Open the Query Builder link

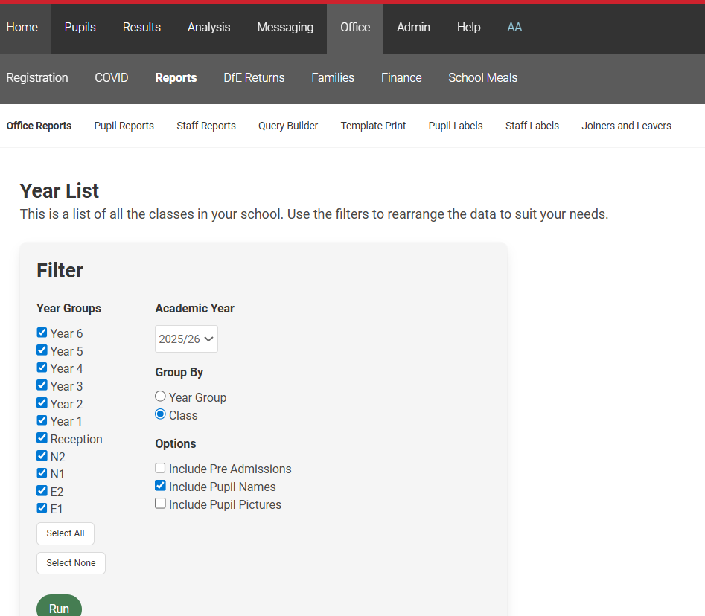[x=288, y=126]
